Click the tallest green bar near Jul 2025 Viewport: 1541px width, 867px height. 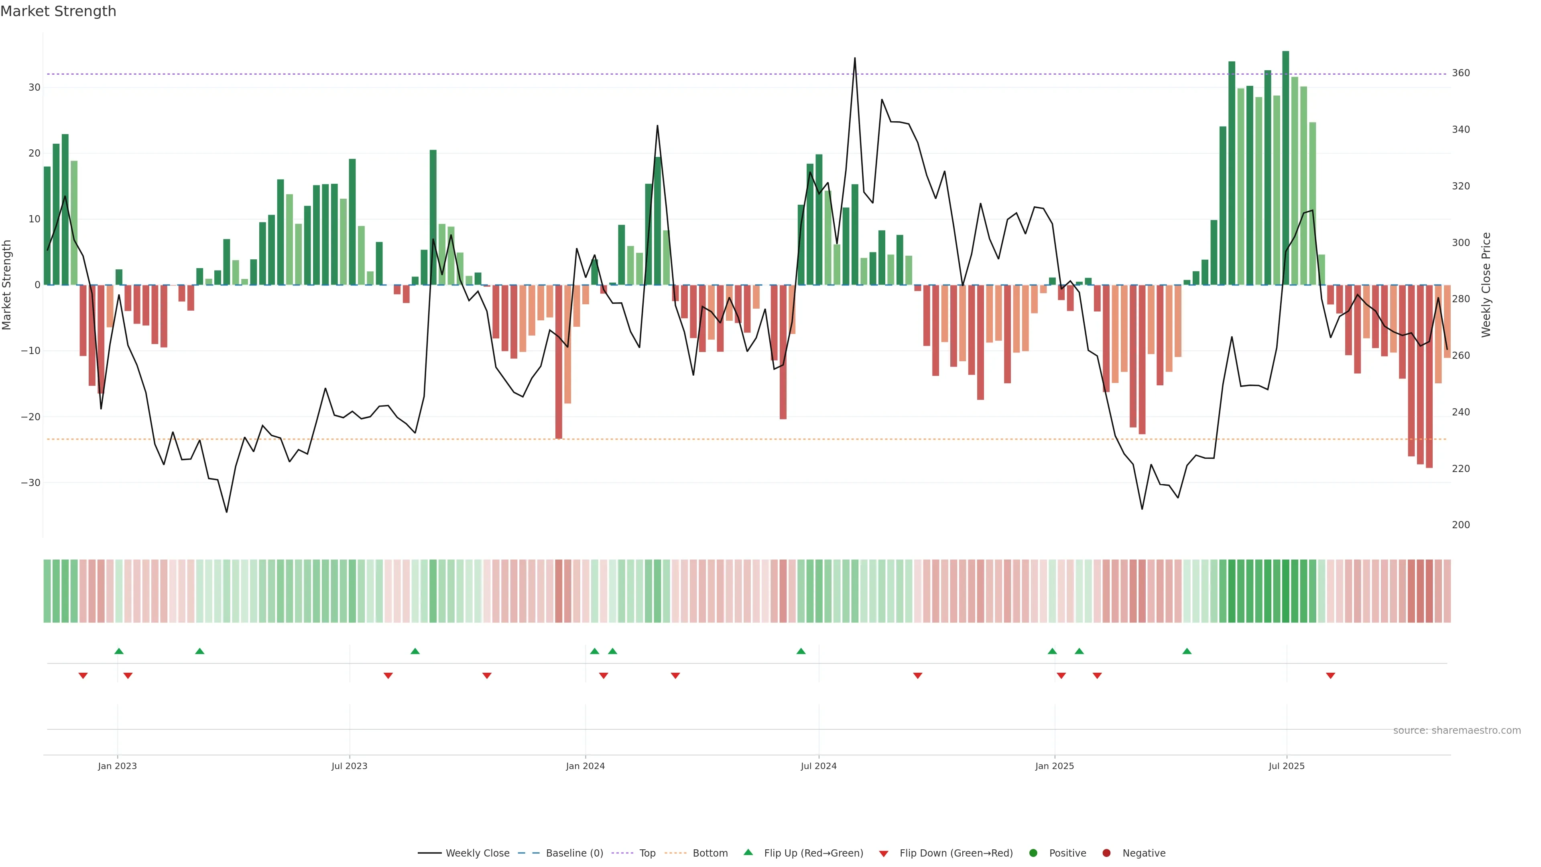click(1285, 167)
